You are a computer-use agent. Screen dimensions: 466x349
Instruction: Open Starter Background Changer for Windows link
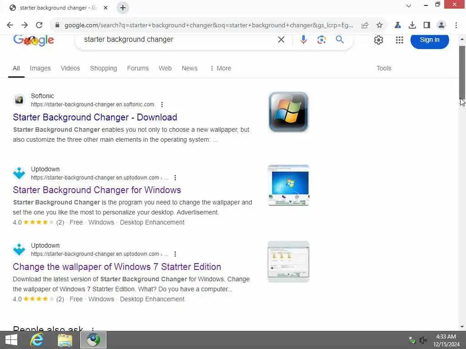click(x=97, y=190)
